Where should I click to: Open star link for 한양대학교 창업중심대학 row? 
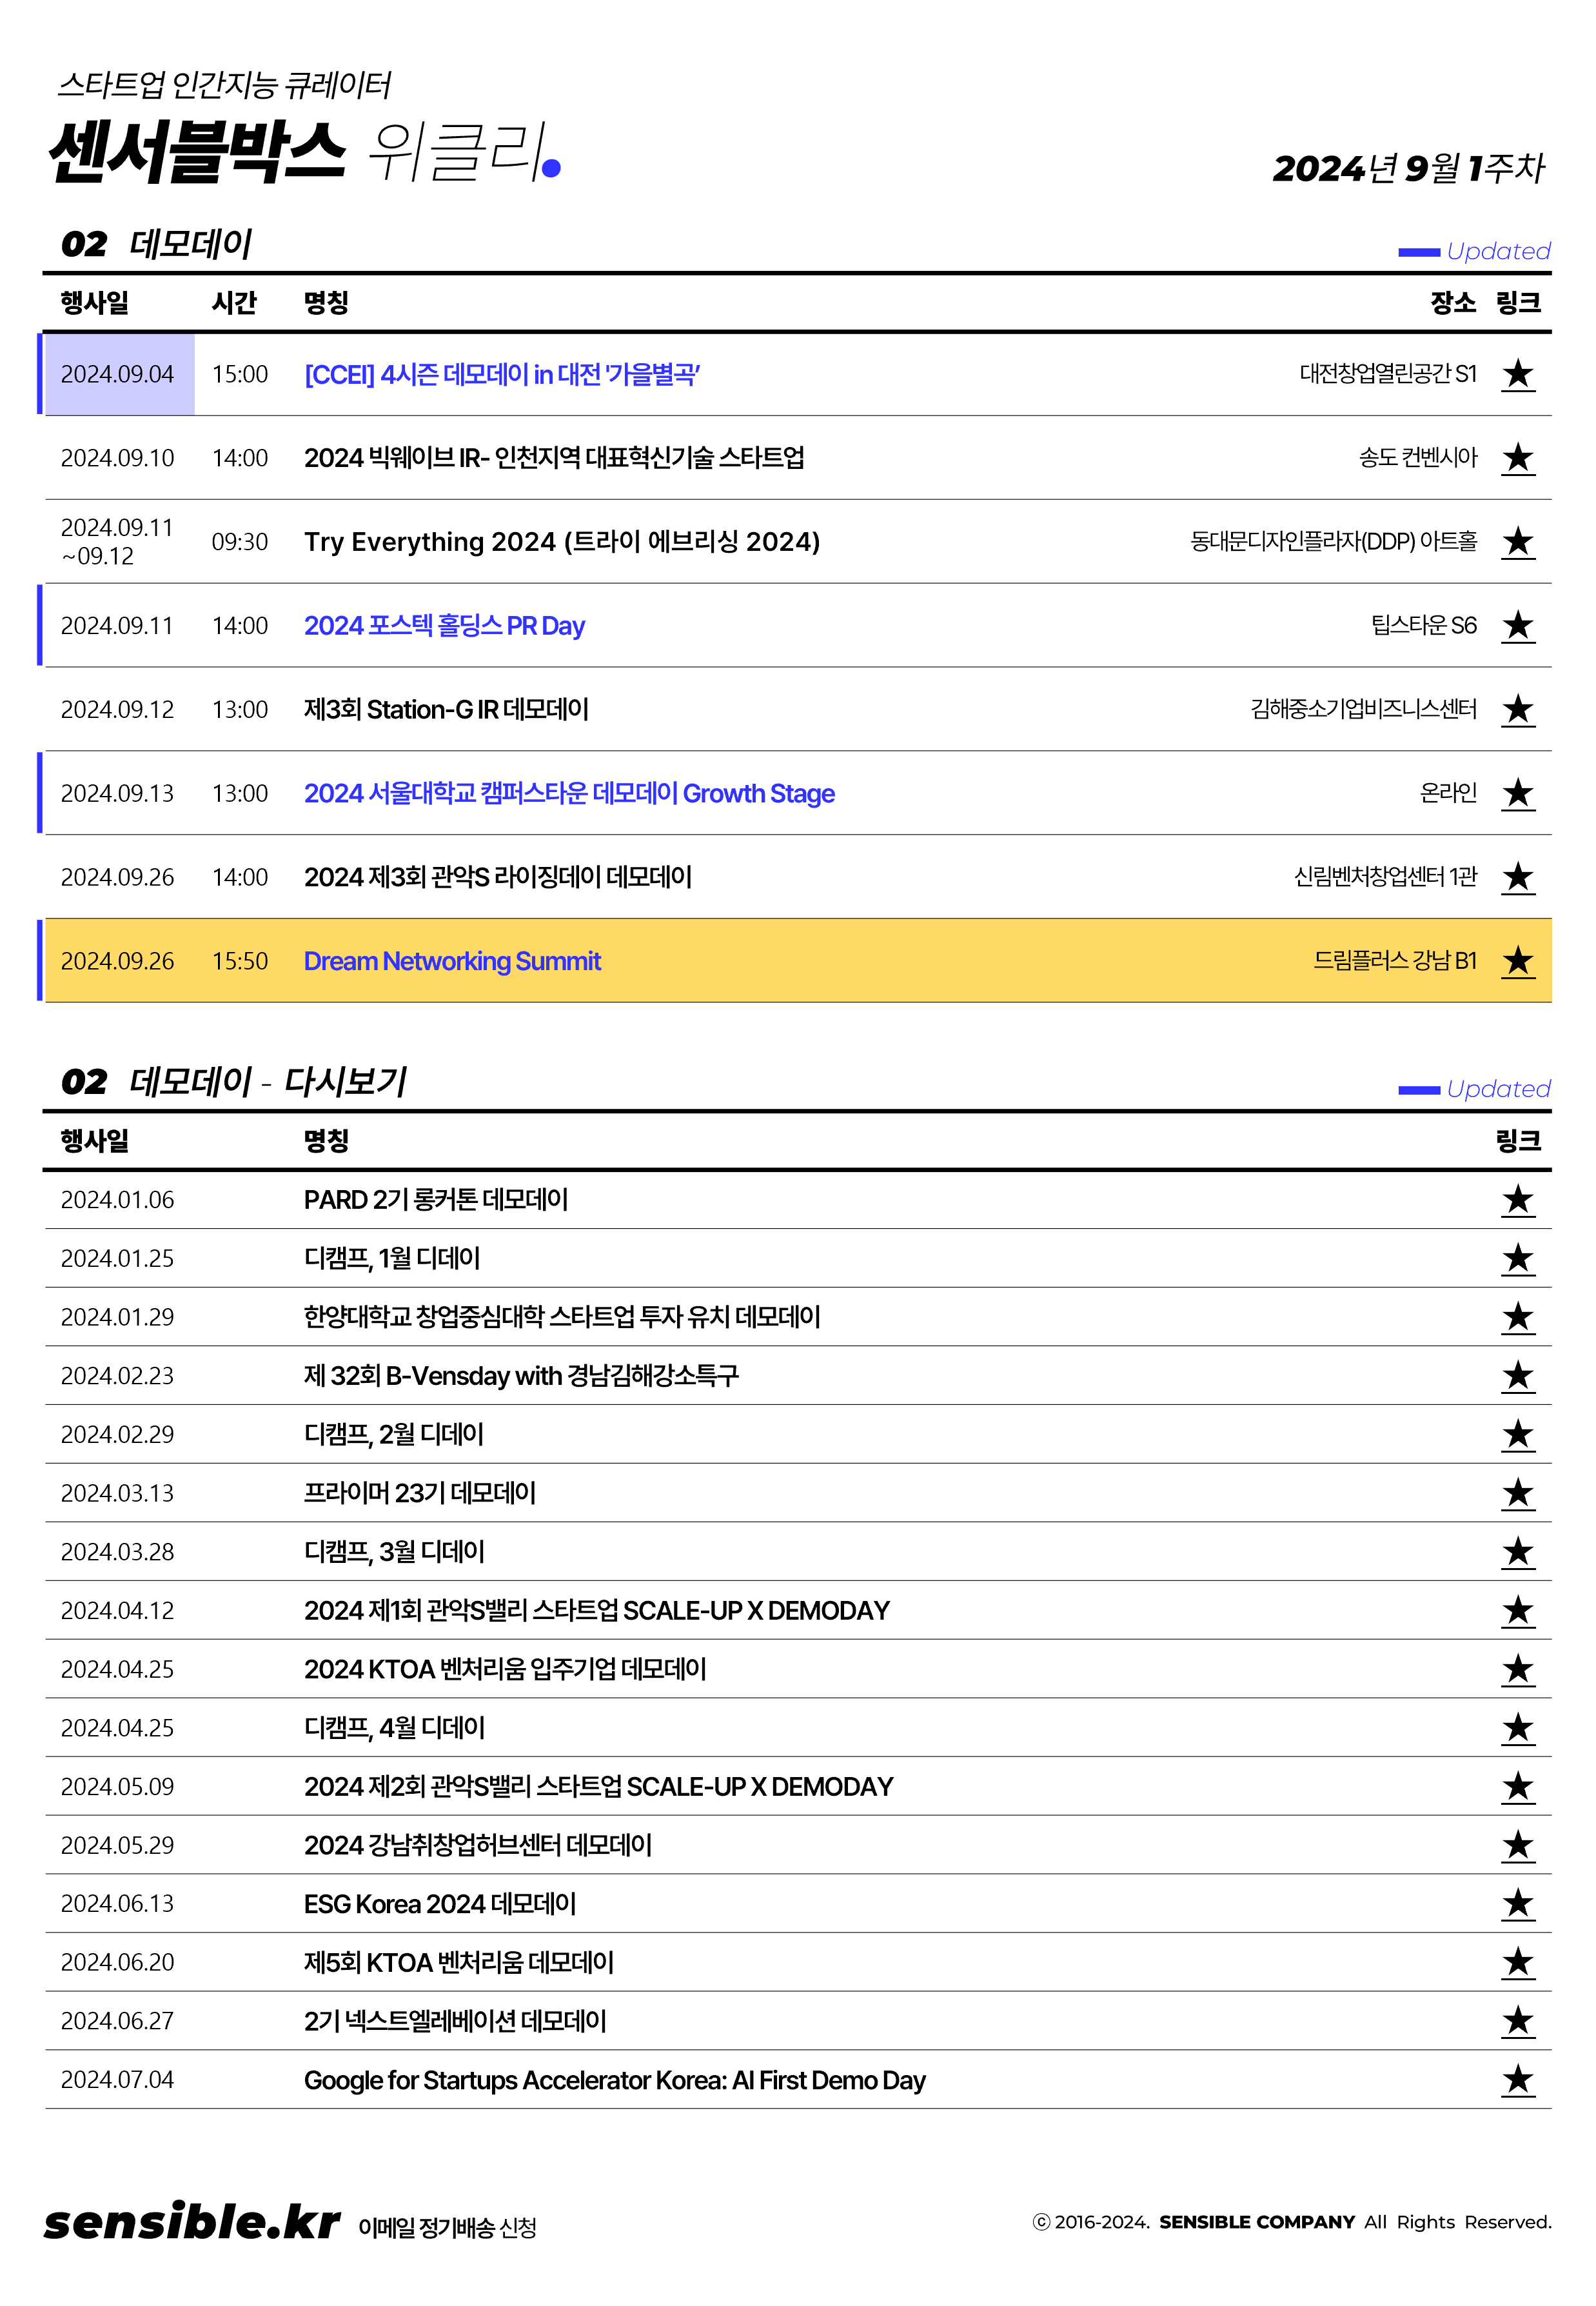point(1518,1318)
